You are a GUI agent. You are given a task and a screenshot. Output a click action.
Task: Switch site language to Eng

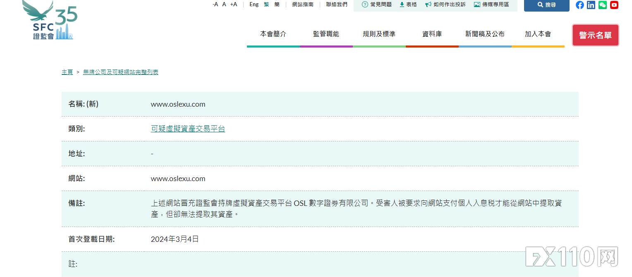[x=254, y=4]
